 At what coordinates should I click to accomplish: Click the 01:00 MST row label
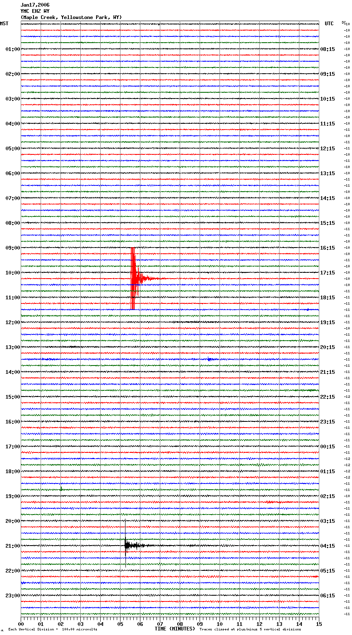click(12, 49)
